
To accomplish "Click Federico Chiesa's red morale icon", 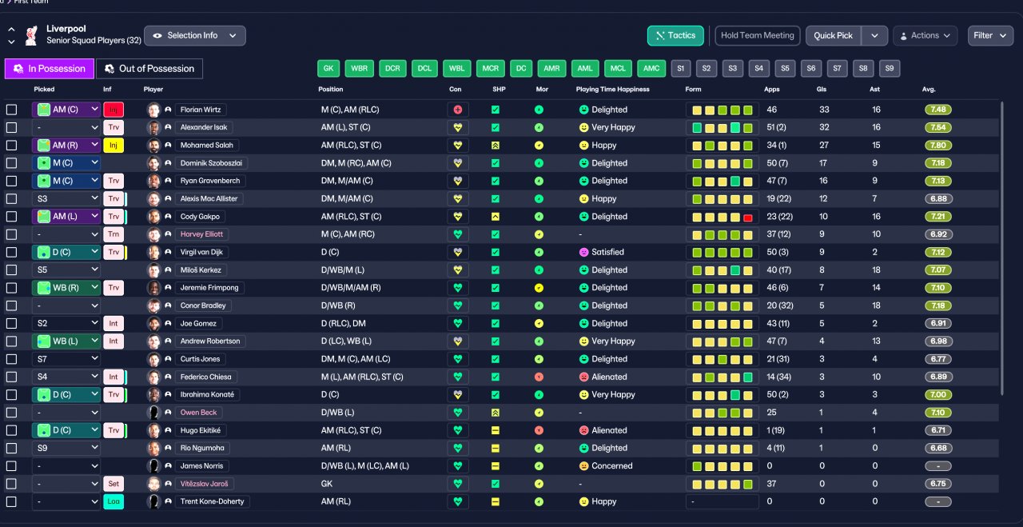I will [539, 377].
